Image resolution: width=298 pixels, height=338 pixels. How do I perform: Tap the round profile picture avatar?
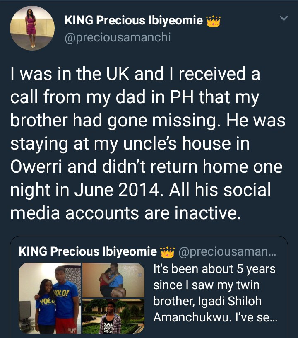tap(32, 29)
